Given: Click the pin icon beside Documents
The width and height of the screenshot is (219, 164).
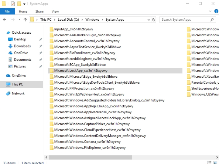Looking at the screenshot, I should [x=41, y=60].
